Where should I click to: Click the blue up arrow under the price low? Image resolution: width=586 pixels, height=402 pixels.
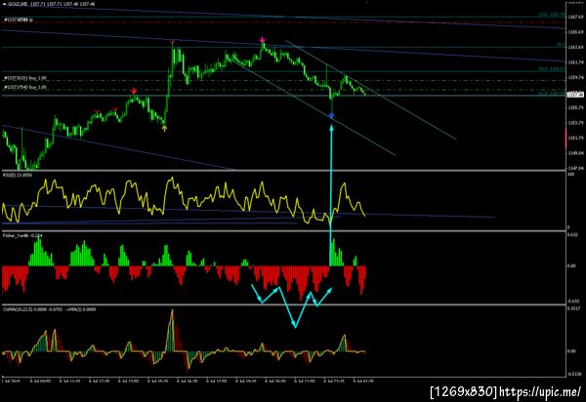pyautogui.click(x=331, y=116)
